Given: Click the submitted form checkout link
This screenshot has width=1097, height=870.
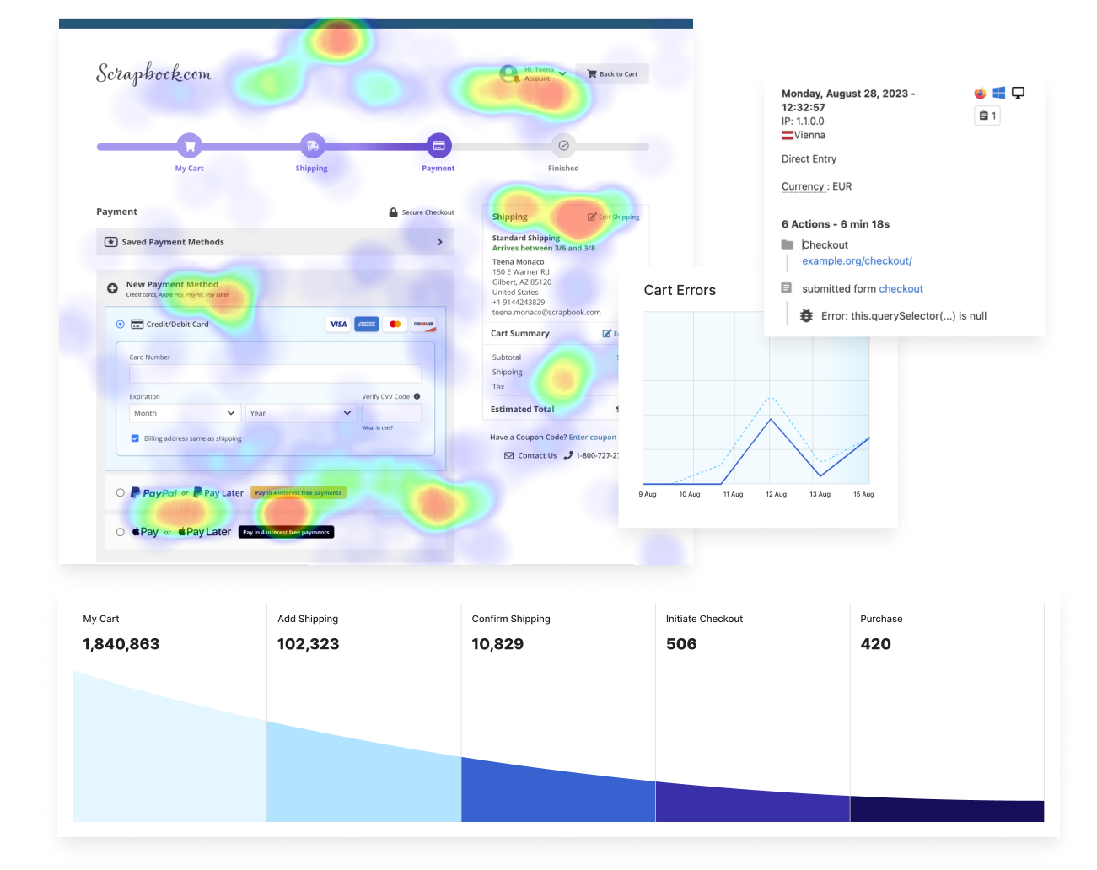Looking at the screenshot, I should pyautogui.click(x=901, y=289).
